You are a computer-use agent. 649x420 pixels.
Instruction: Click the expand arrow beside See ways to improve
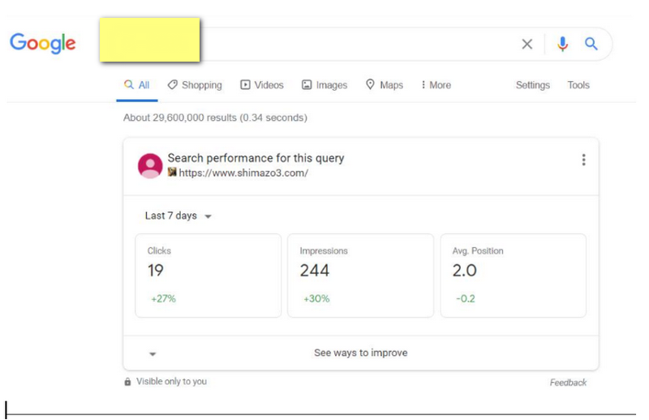[x=153, y=354]
